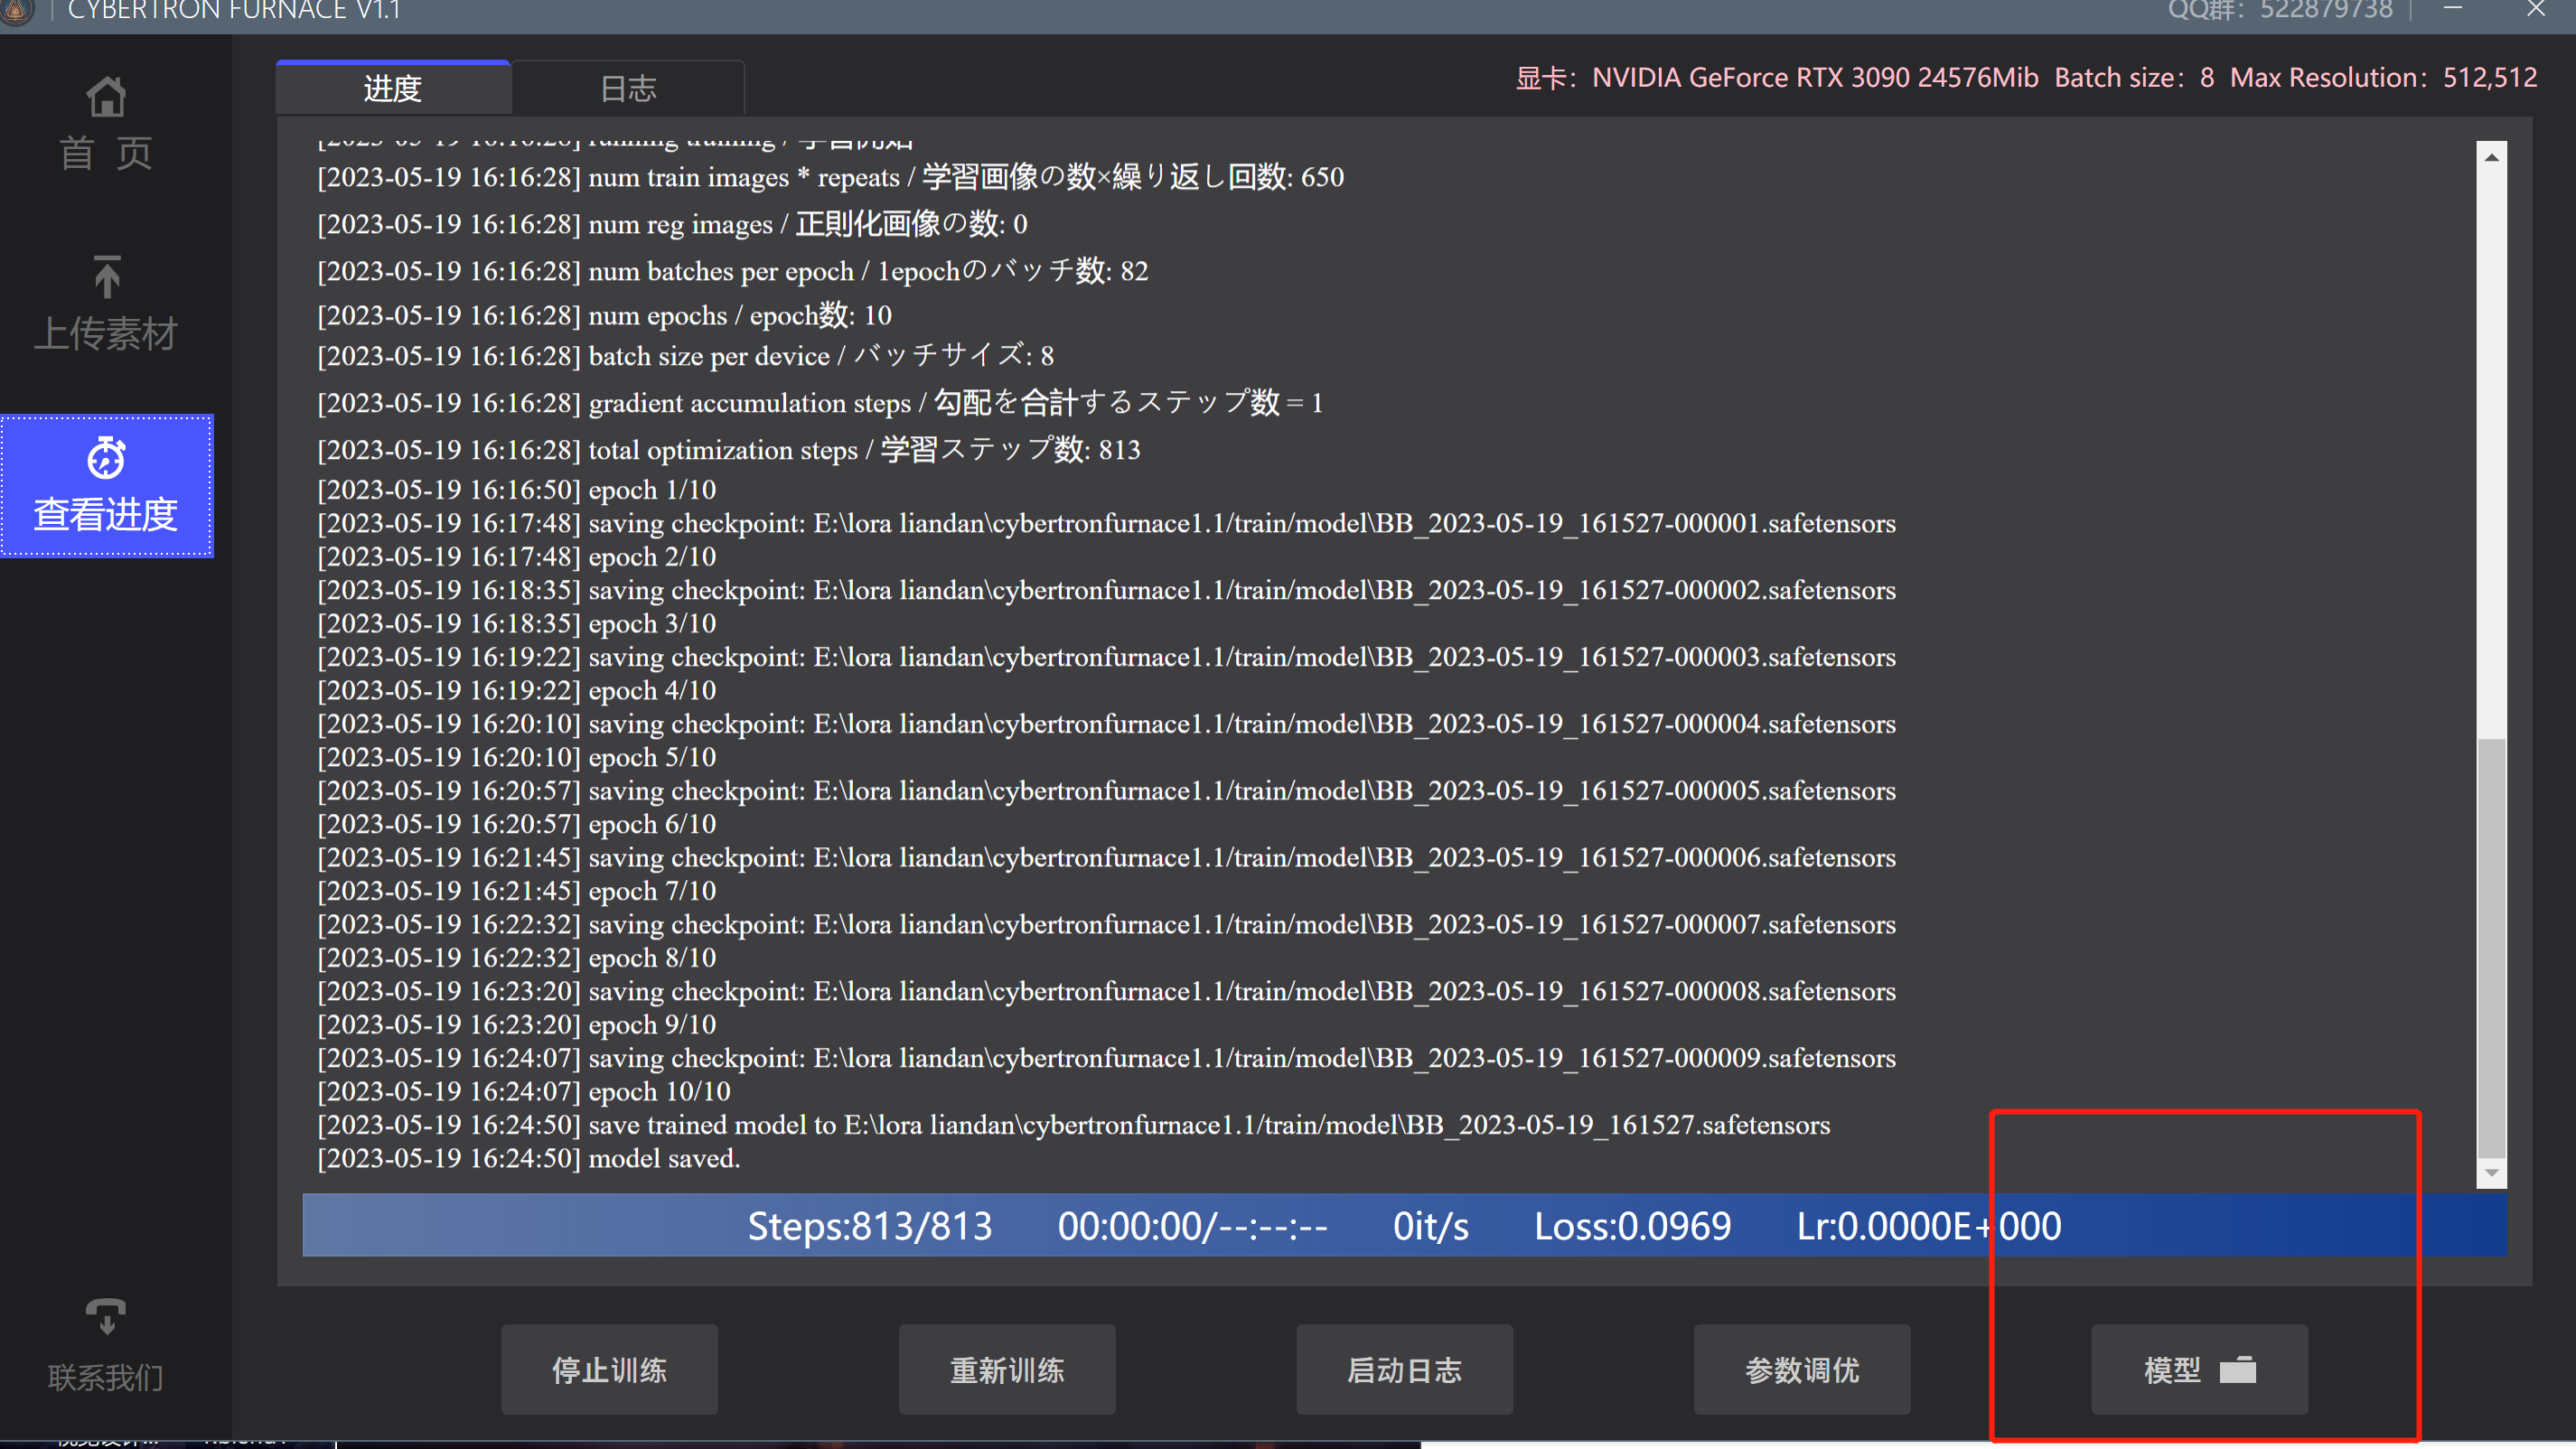Screen dimensions: 2576x1449
Task: Click the Cybertron Furnace app logo
Action: pos(16,10)
